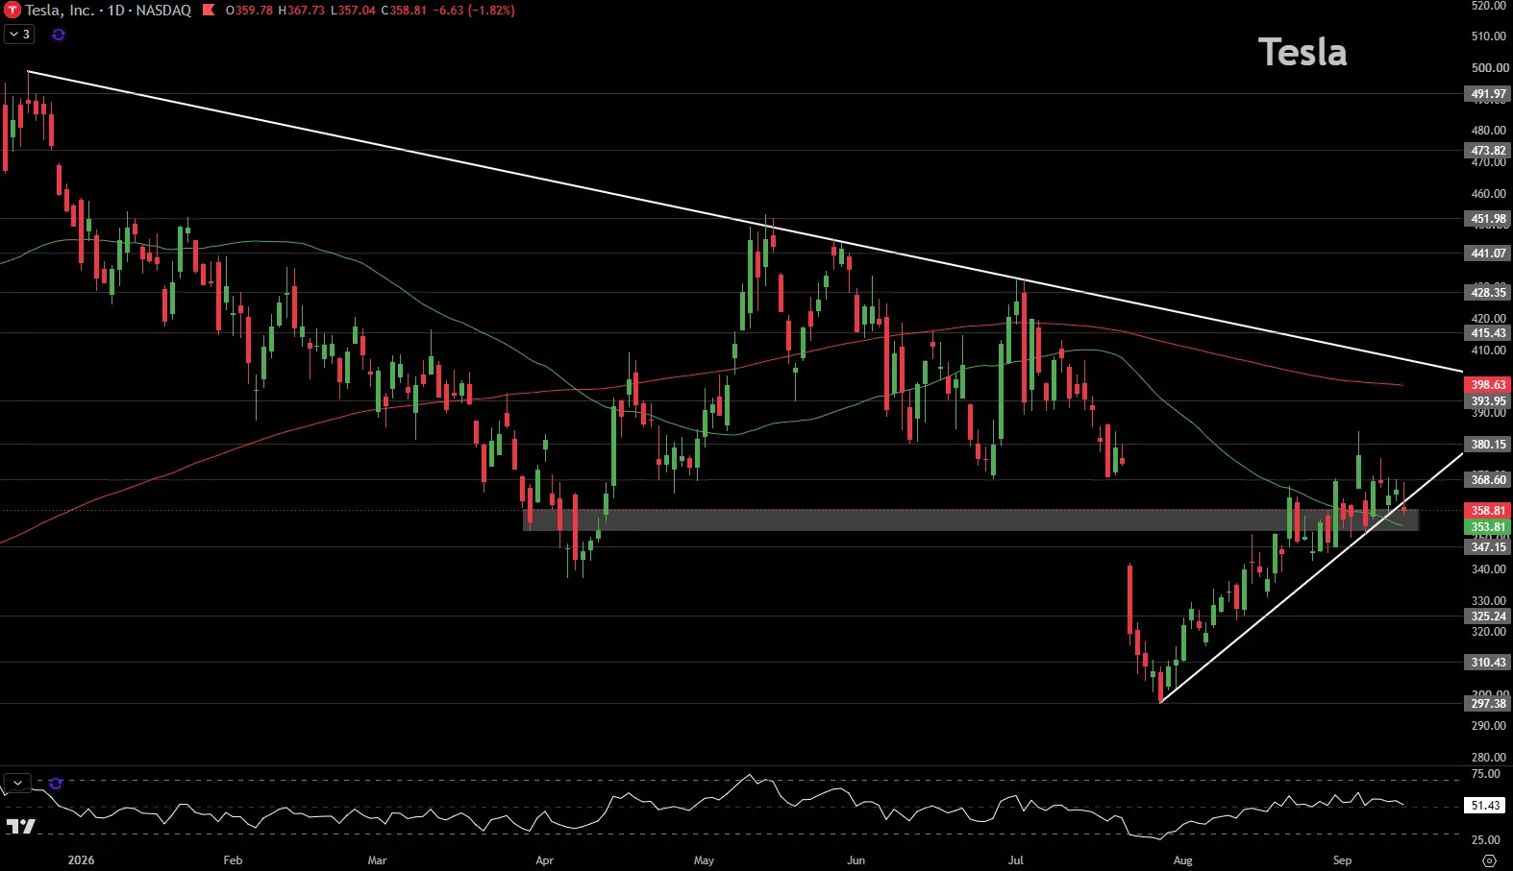Click the red 398.63 moving average label
Screen dimensions: 1513x871
(1488, 385)
